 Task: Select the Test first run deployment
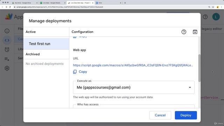pos(46,44)
